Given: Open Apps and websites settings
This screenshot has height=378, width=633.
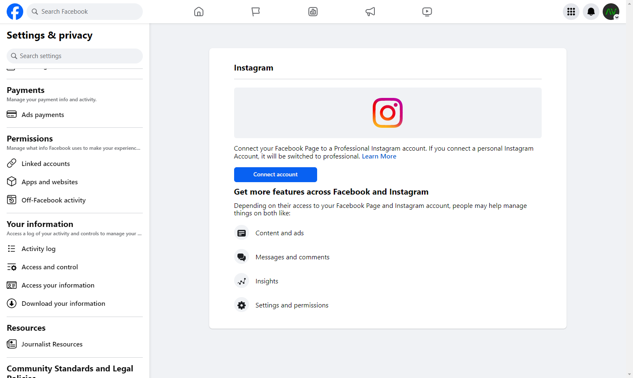Looking at the screenshot, I should pyautogui.click(x=75, y=182).
